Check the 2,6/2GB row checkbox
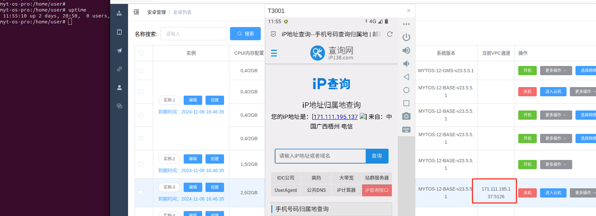Viewport: 596px width, 216px height. pyautogui.click(x=141, y=193)
